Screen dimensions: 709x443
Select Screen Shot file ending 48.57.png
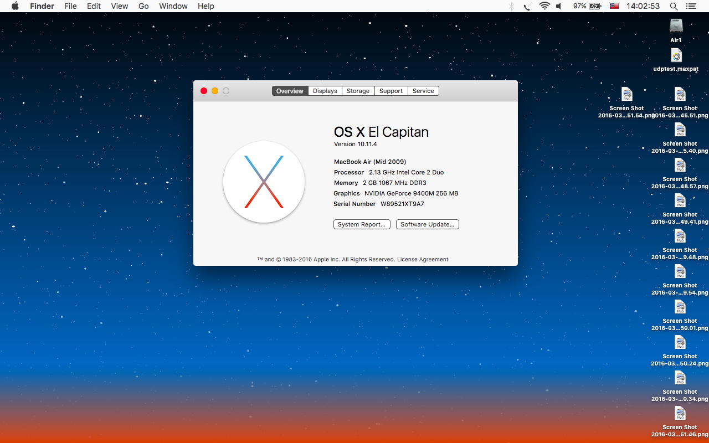[680, 166]
